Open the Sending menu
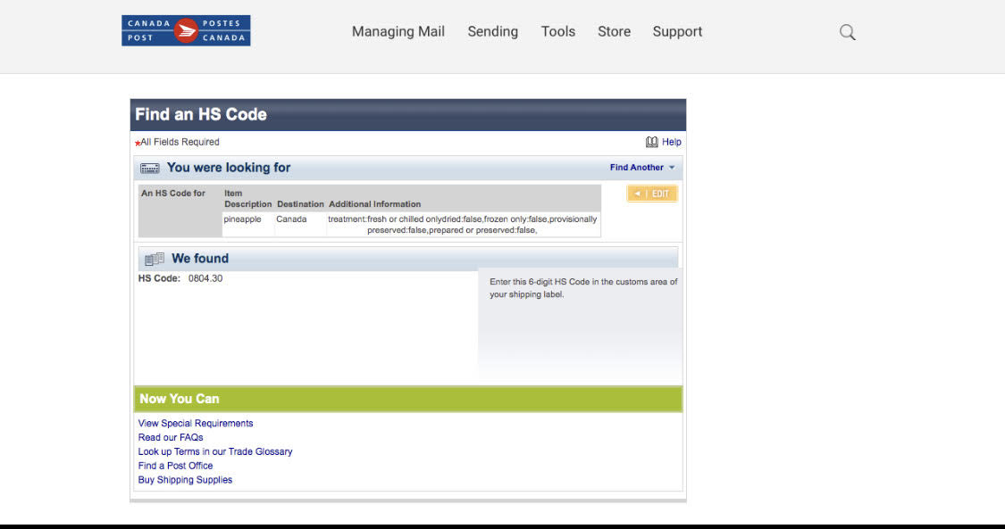Screen dimensions: 1005x529 pos(493,31)
